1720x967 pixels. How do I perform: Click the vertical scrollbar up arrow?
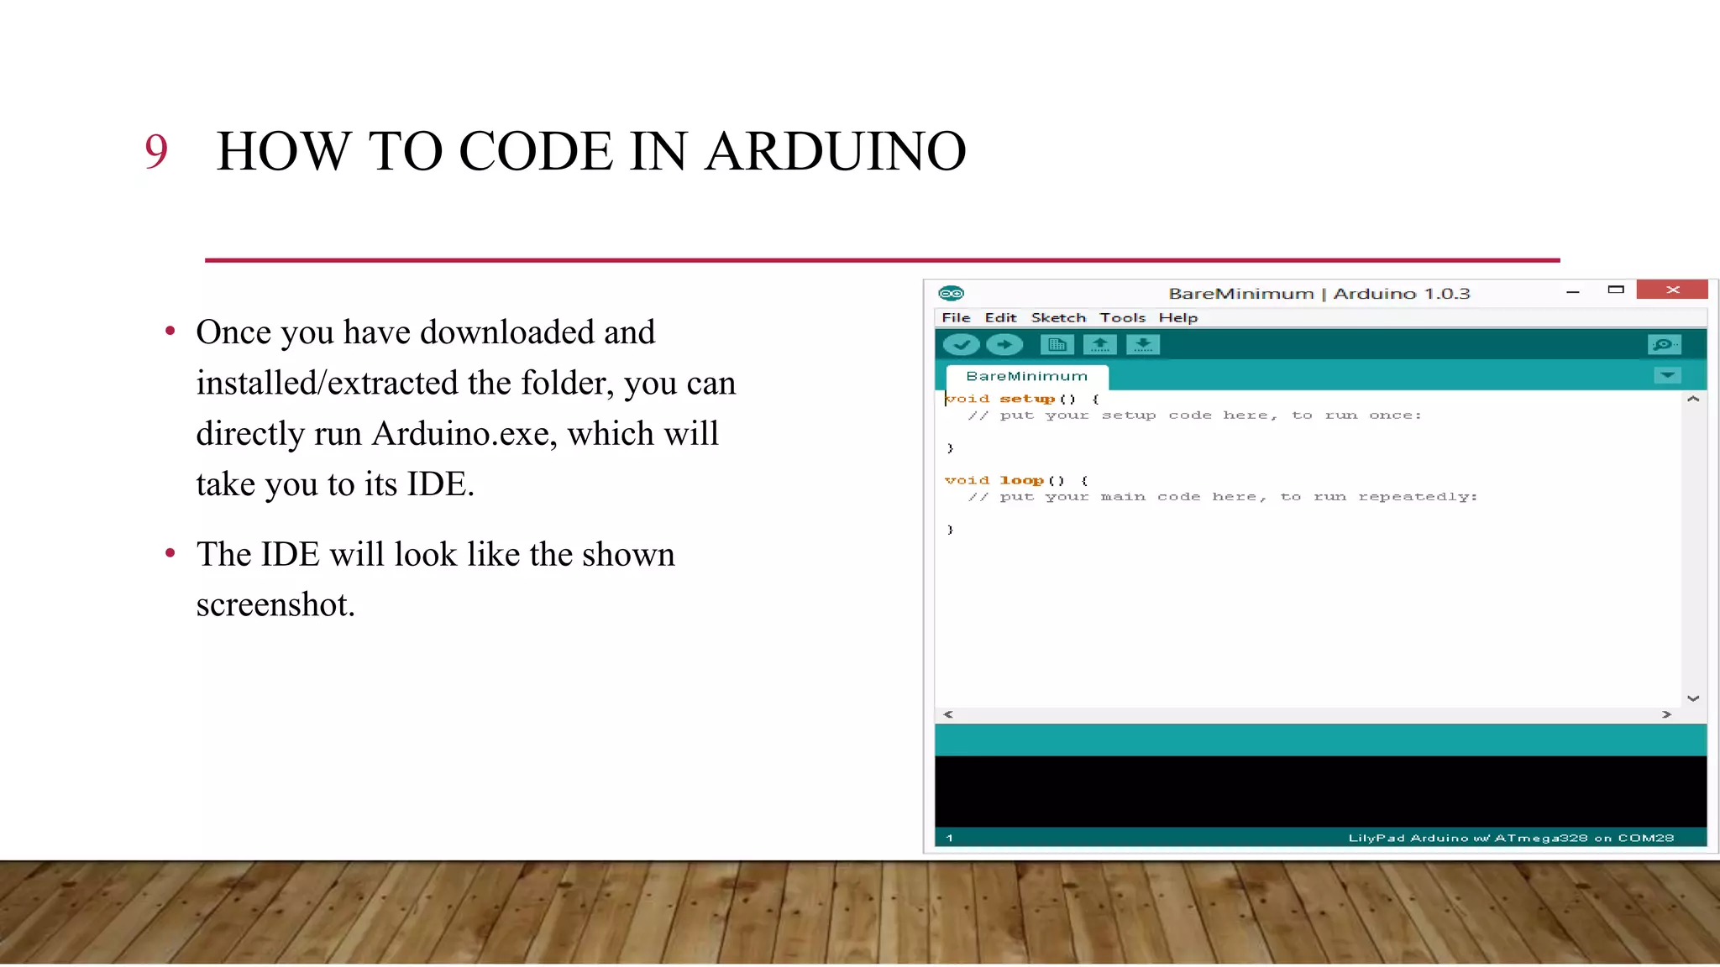(x=1693, y=400)
